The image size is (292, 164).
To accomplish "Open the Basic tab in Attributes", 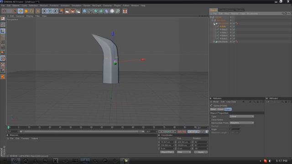I will [213, 109].
